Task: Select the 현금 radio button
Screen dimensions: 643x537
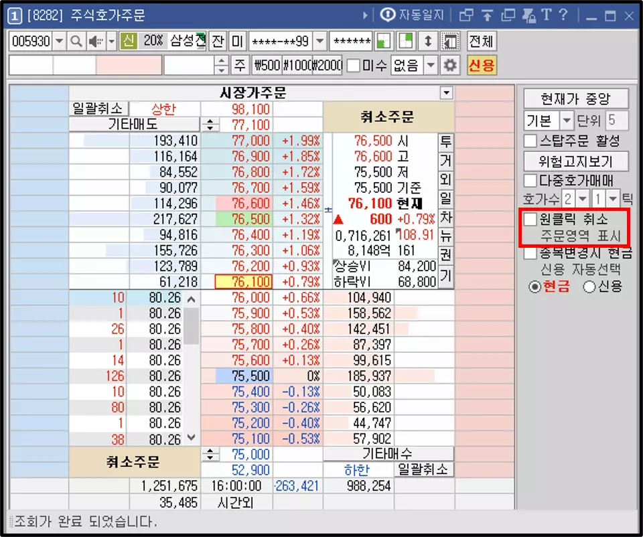Action: [534, 287]
